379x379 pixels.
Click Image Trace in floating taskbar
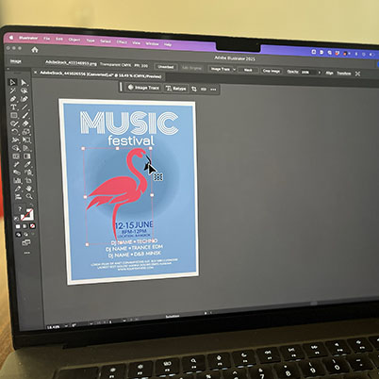[x=144, y=88]
